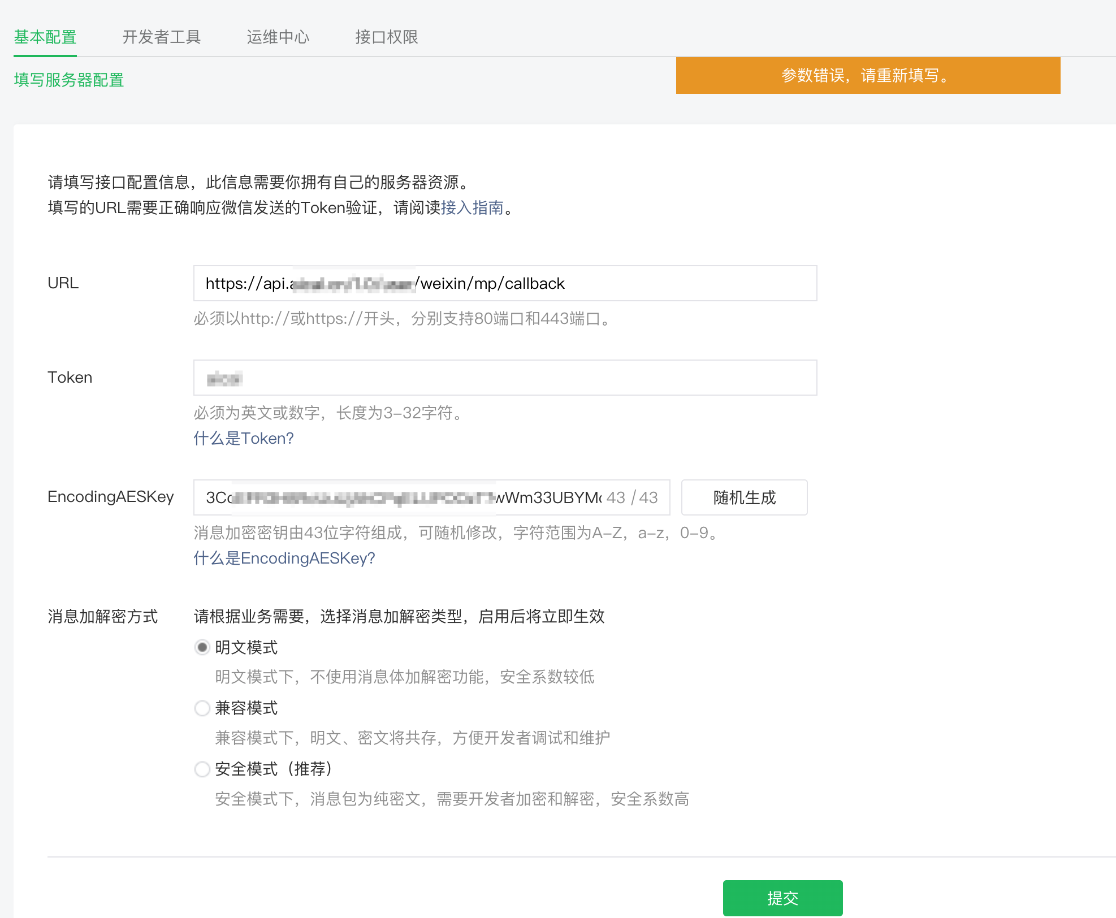Open the 什么是Token? help link
The image size is (1116, 918).
pos(243,439)
